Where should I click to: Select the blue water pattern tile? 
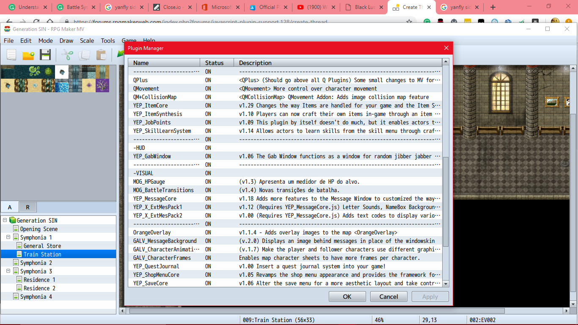(x=62, y=85)
